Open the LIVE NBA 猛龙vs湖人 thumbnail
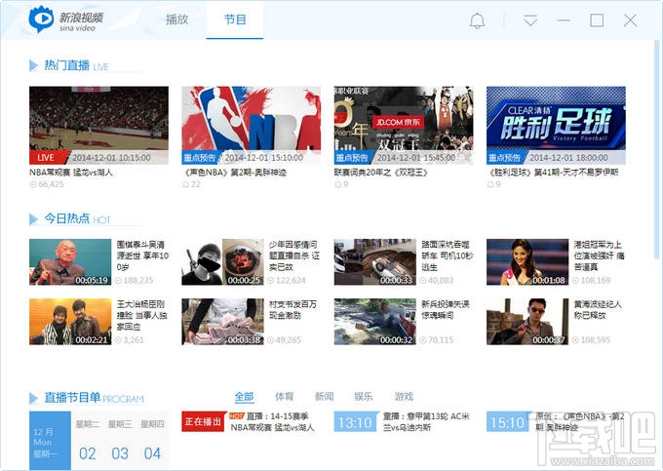This screenshot has height=471, width=663. 98,125
